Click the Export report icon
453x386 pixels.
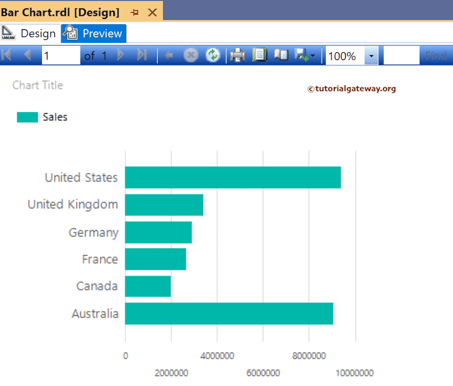pyautogui.click(x=302, y=55)
